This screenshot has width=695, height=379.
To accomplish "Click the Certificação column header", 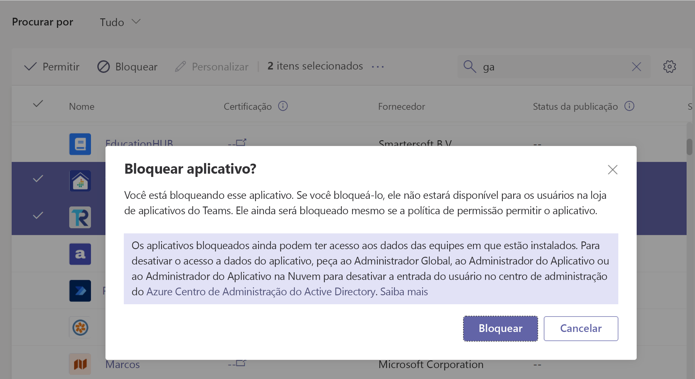I will click(247, 107).
